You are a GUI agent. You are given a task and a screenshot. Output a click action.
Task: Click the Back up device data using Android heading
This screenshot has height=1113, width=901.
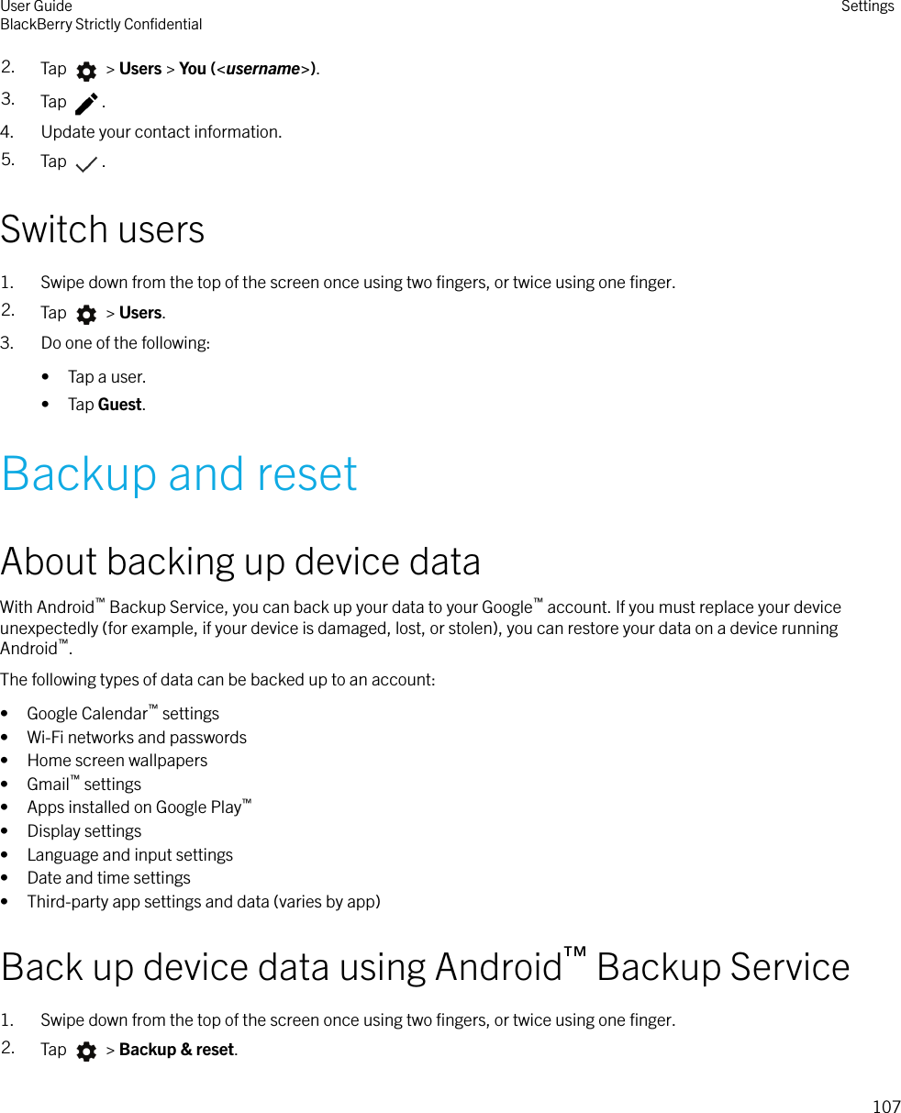[426, 967]
